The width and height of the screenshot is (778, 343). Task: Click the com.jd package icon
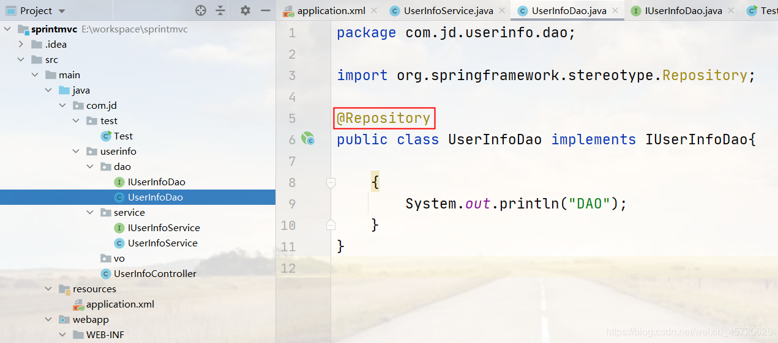[x=77, y=106]
